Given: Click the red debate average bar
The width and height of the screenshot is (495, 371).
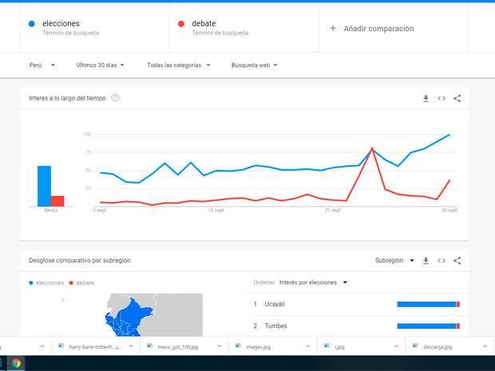Looking at the screenshot, I should tap(57, 201).
